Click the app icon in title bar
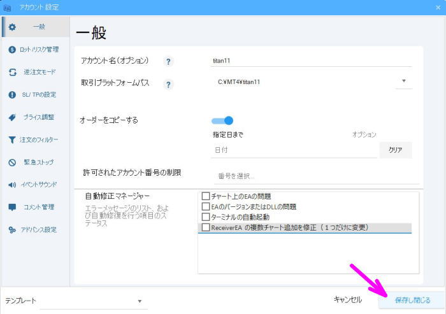The height and width of the screenshot is (314, 446). coord(7,8)
